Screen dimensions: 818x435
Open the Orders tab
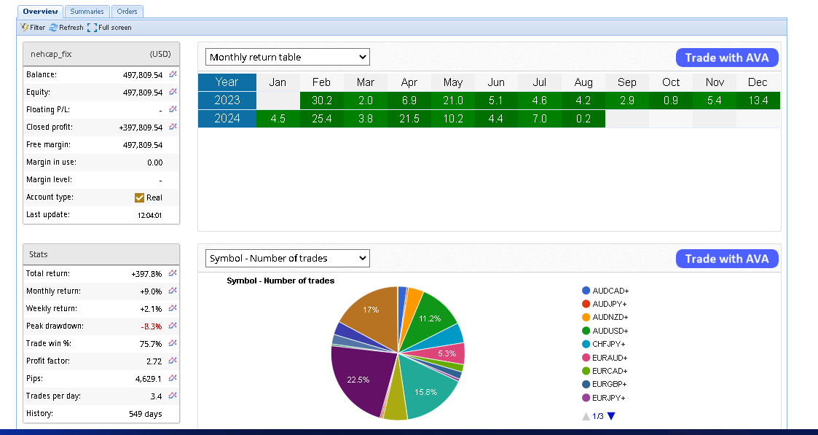pos(127,12)
